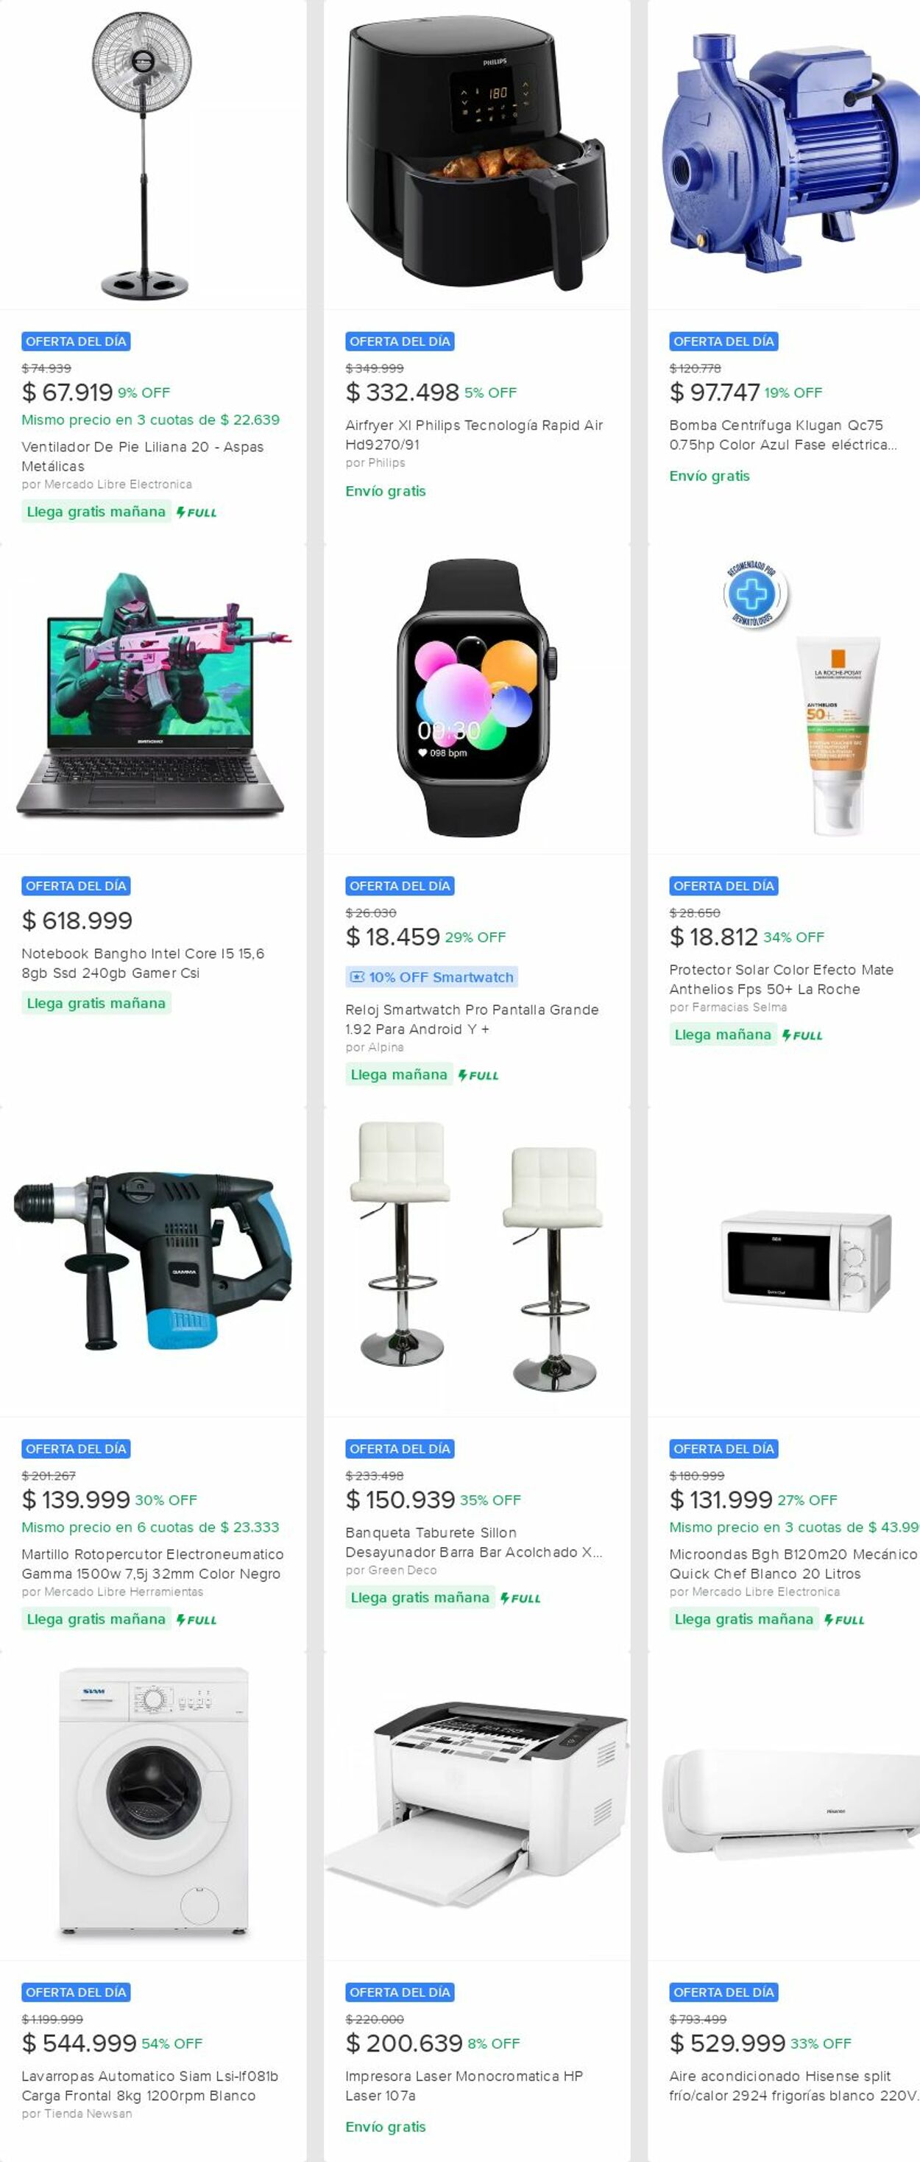Click the $ 529.999 Hisense price
This screenshot has width=920, height=2162.
point(727,2043)
